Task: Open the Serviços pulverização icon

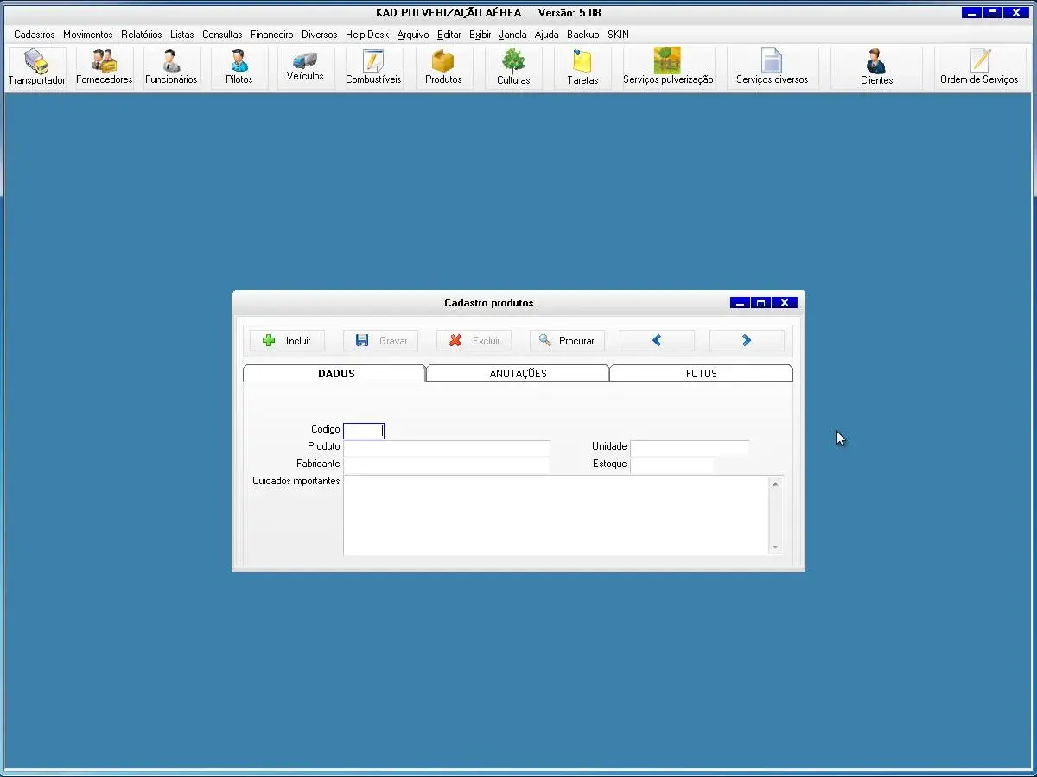Action: 668,68
